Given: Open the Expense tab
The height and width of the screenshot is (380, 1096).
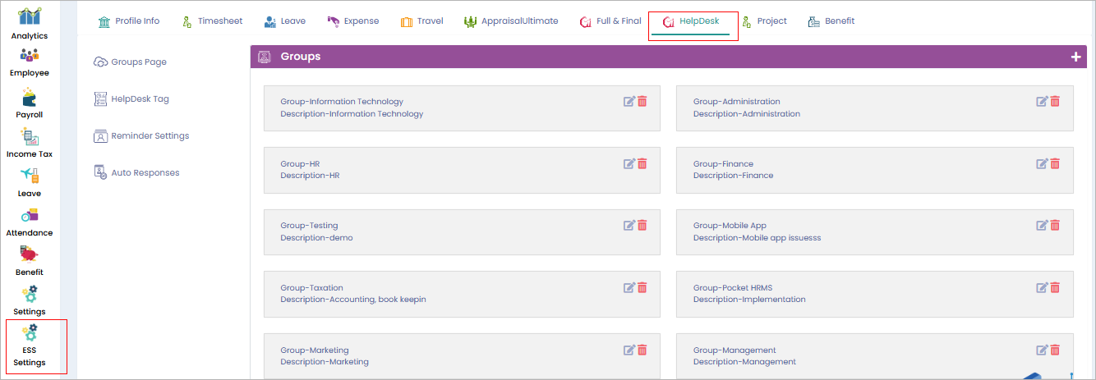Looking at the screenshot, I should coord(353,21).
